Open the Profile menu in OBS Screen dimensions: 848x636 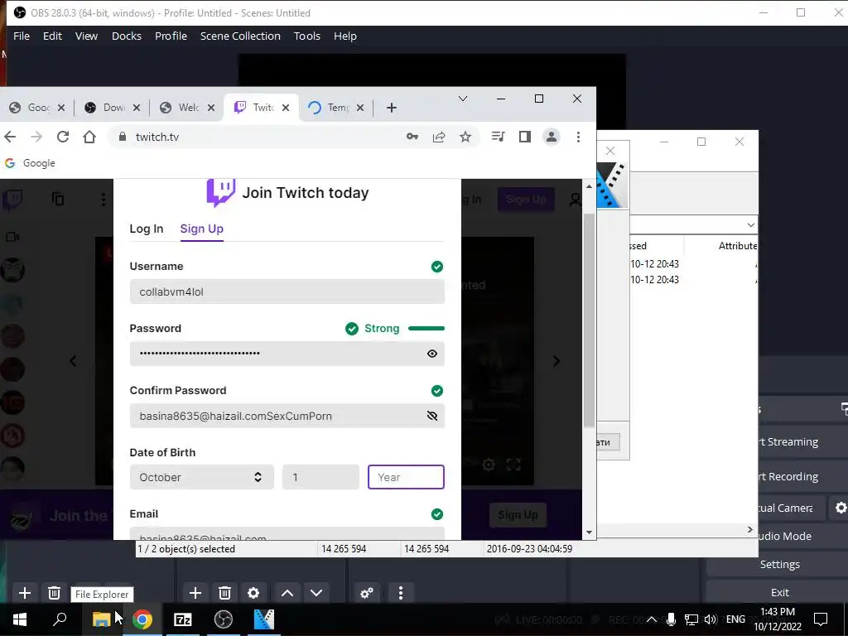[171, 36]
